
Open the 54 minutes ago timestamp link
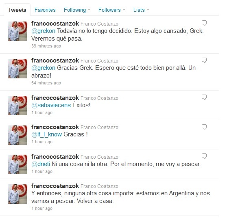(x=46, y=83)
